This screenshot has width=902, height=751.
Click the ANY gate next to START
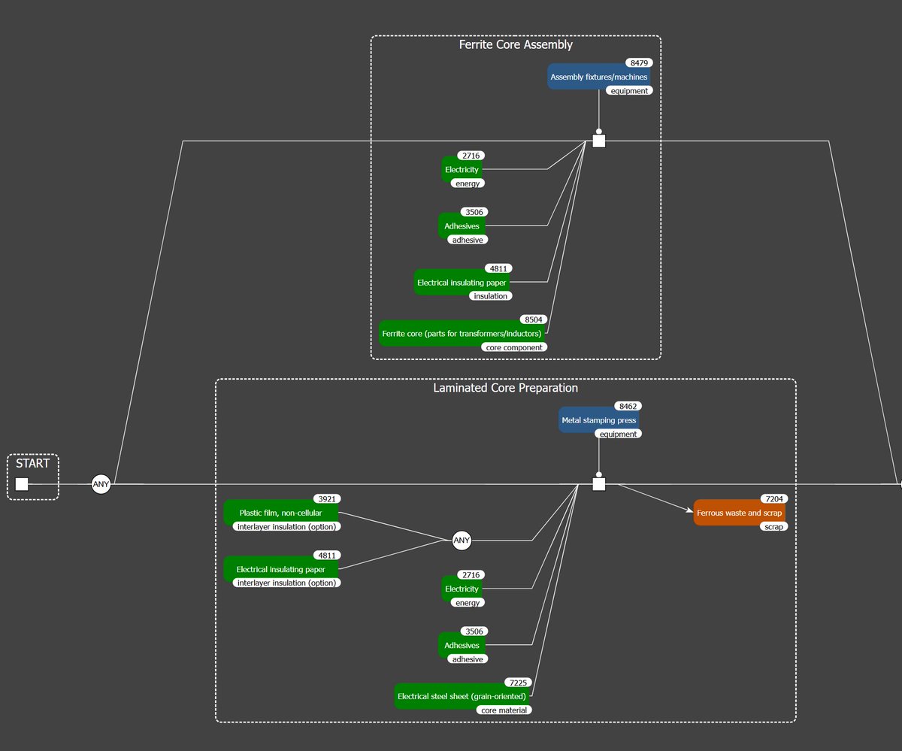point(101,484)
